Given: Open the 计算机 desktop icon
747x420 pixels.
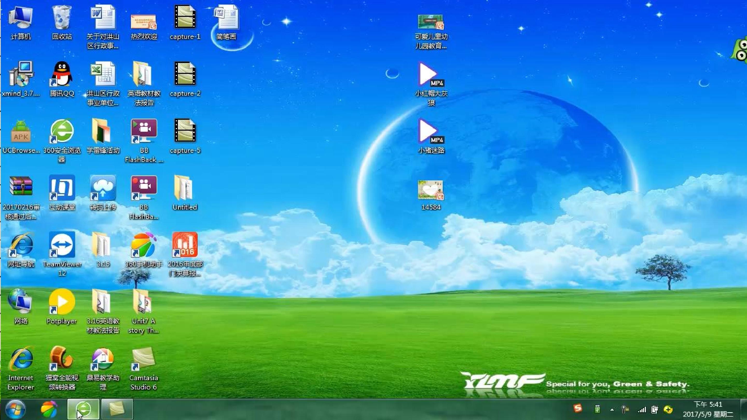Looking at the screenshot, I should tap(20, 23).
